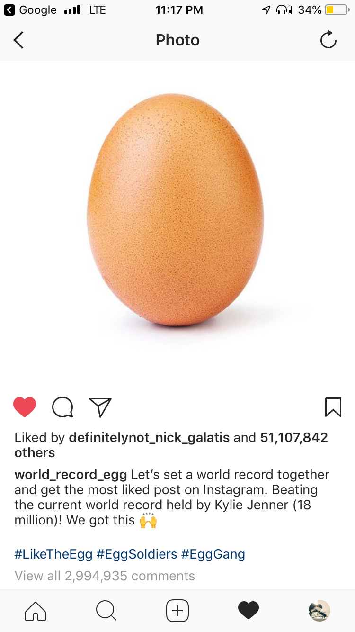Screen dimensions: 355x632
Task: Save post with bookmark icon
Action: pos(333,407)
